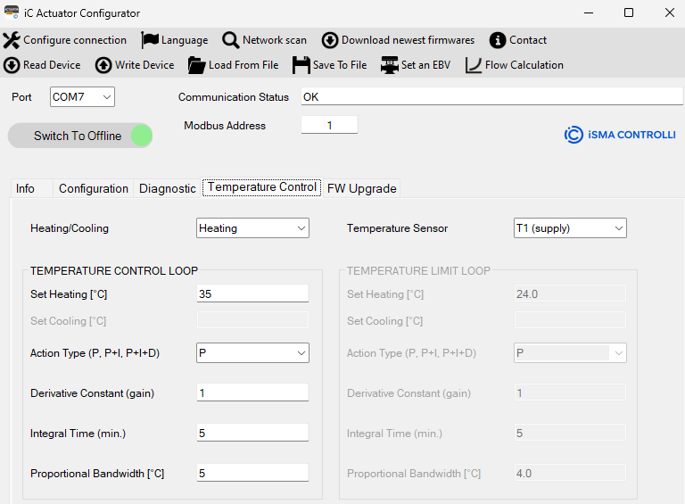This screenshot has height=504, width=685.
Task: Click the Modbus Address label
Action: pyautogui.click(x=225, y=126)
